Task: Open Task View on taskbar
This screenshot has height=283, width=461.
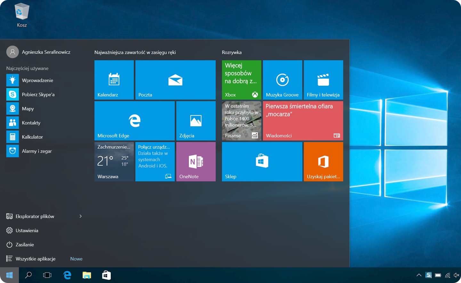Action: (x=47, y=275)
